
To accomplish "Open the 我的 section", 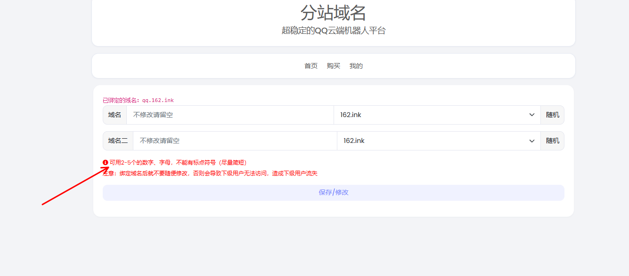I will pyautogui.click(x=356, y=66).
